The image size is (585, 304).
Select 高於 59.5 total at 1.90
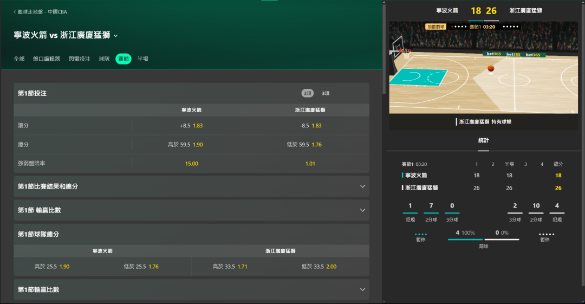[x=191, y=145]
